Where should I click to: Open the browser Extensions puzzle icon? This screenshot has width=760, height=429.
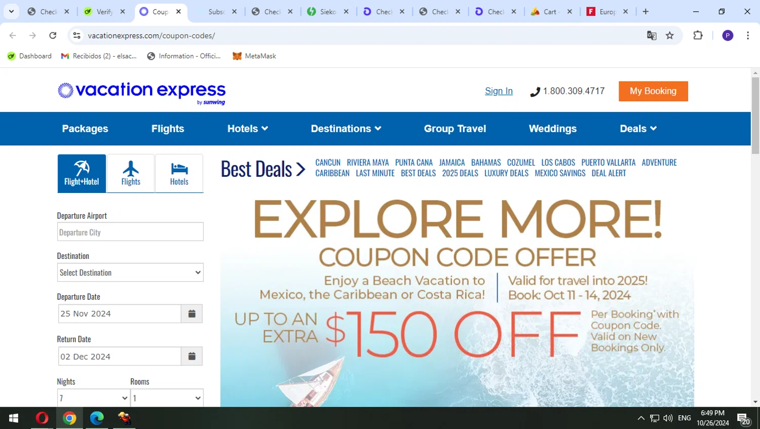click(698, 35)
